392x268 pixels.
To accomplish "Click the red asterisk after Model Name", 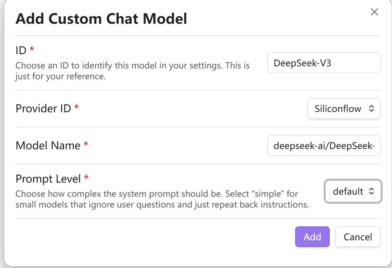I will point(86,144).
